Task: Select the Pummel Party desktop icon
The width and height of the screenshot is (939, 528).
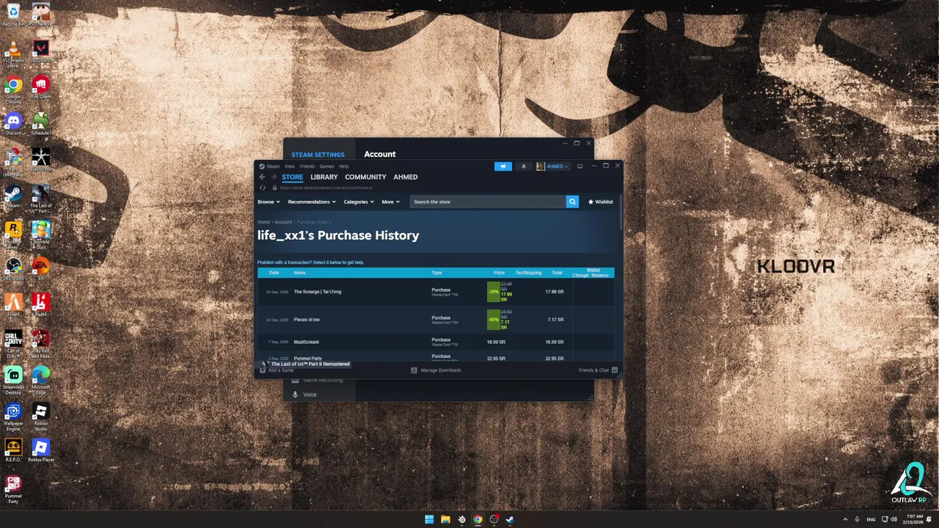Action: pyautogui.click(x=13, y=490)
